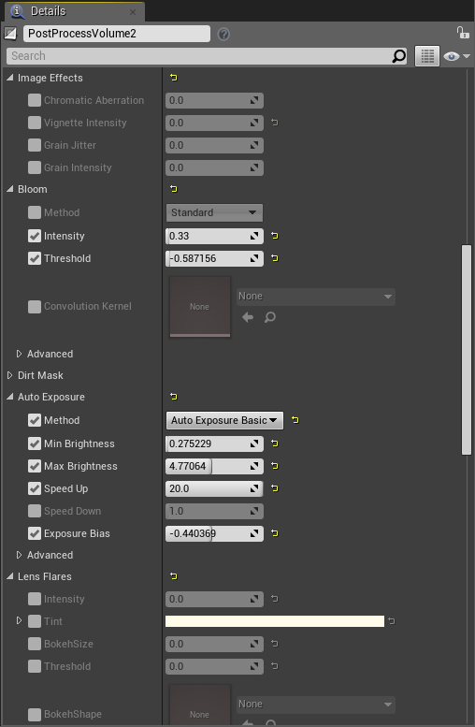The width and height of the screenshot is (475, 727).
Task: Click the Min Brightness value field
Action: point(214,443)
